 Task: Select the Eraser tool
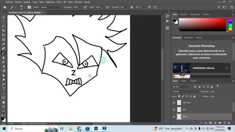pyautogui.click(x=3, y=66)
